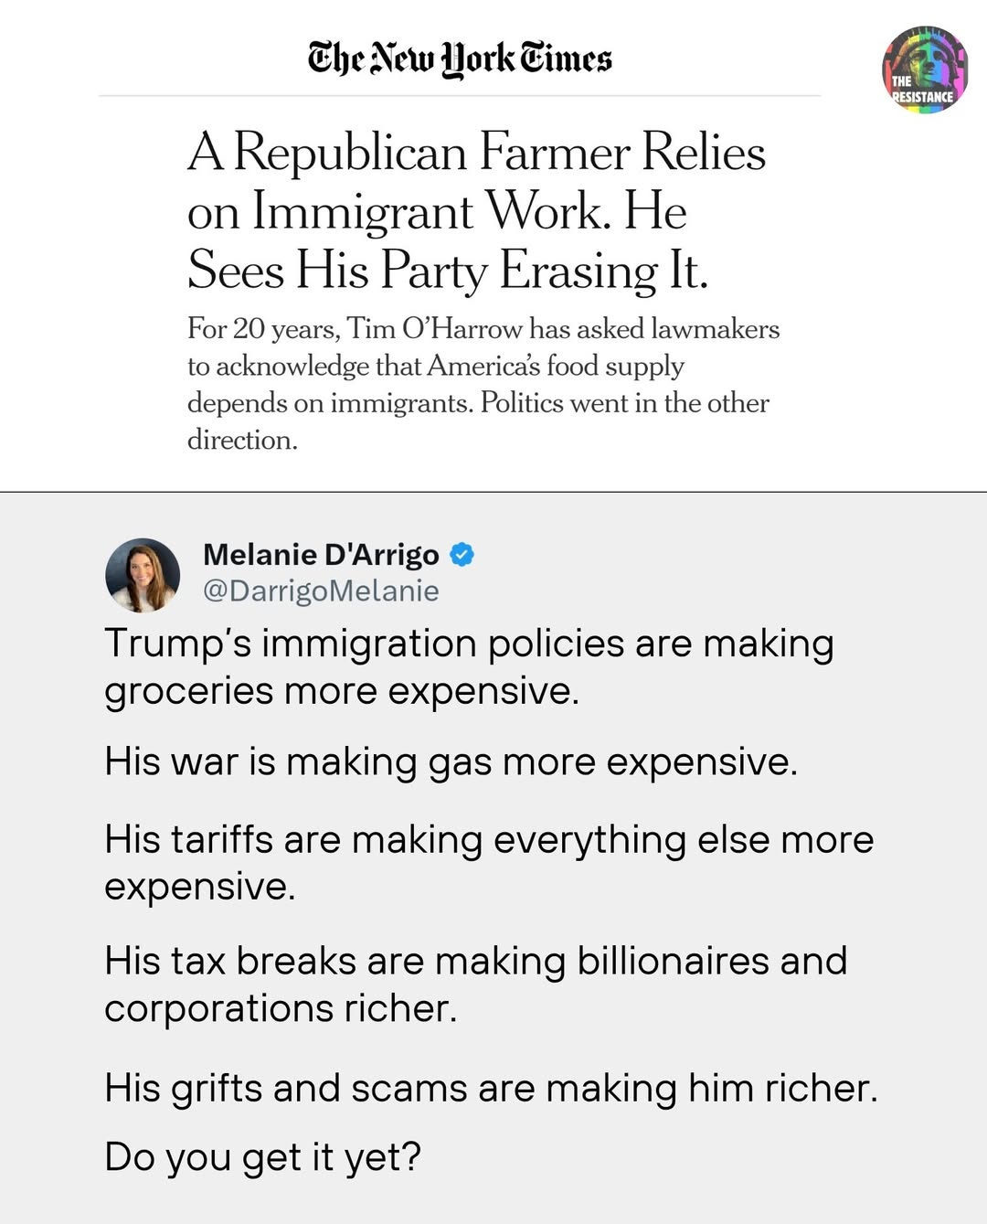Open the Republican Farmer headline article
Image resolution: width=987 pixels, height=1224 pixels.
(x=475, y=211)
